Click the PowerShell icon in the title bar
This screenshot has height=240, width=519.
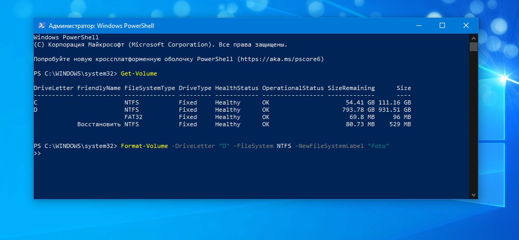click(x=41, y=26)
